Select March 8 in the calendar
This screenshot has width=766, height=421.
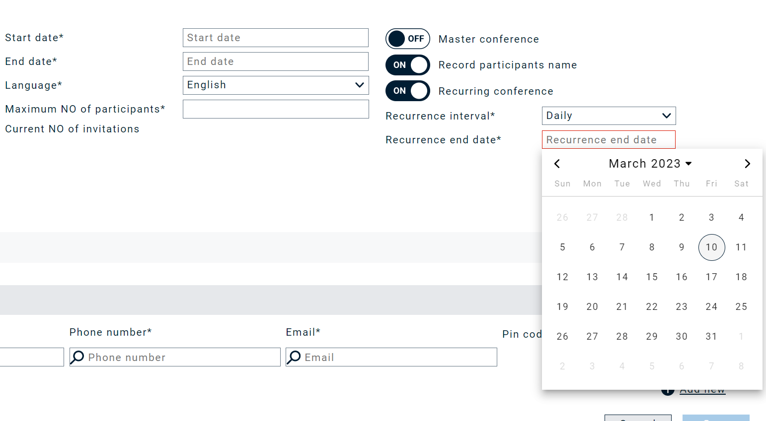(652, 247)
